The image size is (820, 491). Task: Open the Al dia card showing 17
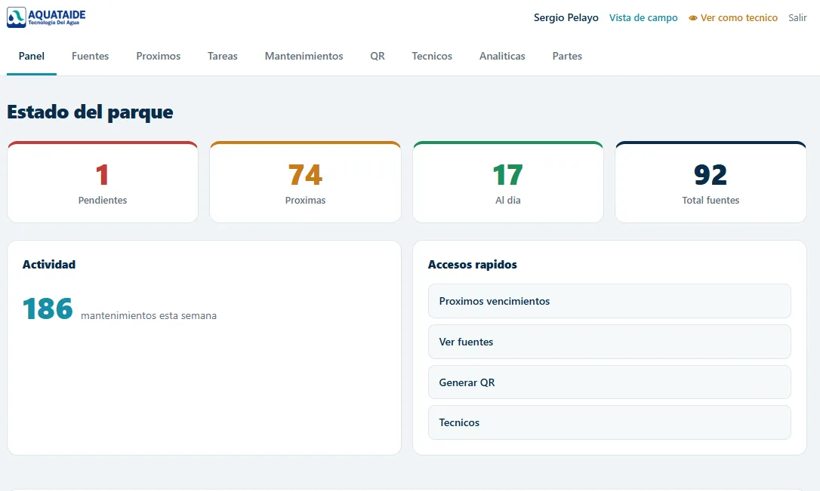(508, 183)
